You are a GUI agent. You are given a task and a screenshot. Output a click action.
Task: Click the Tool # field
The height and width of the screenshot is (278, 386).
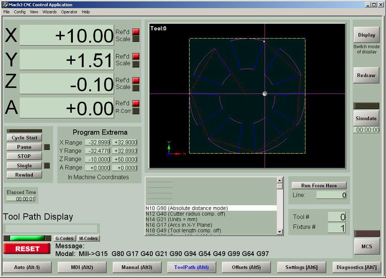click(x=337, y=217)
